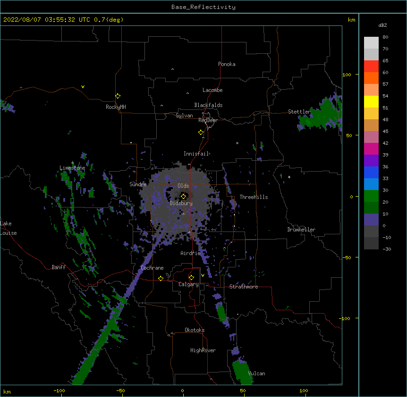Click the Okotoks town label
This screenshot has height=397, width=407.
[195, 330]
